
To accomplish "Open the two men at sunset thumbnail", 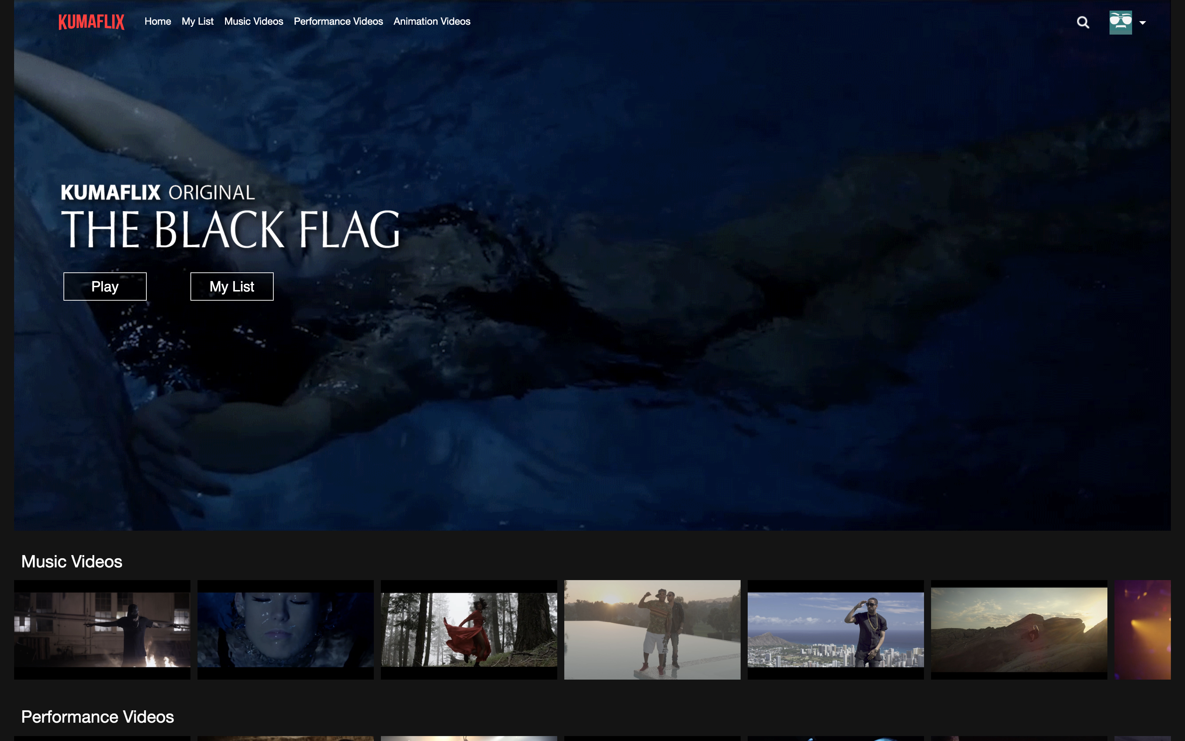I will pyautogui.click(x=652, y=630).
